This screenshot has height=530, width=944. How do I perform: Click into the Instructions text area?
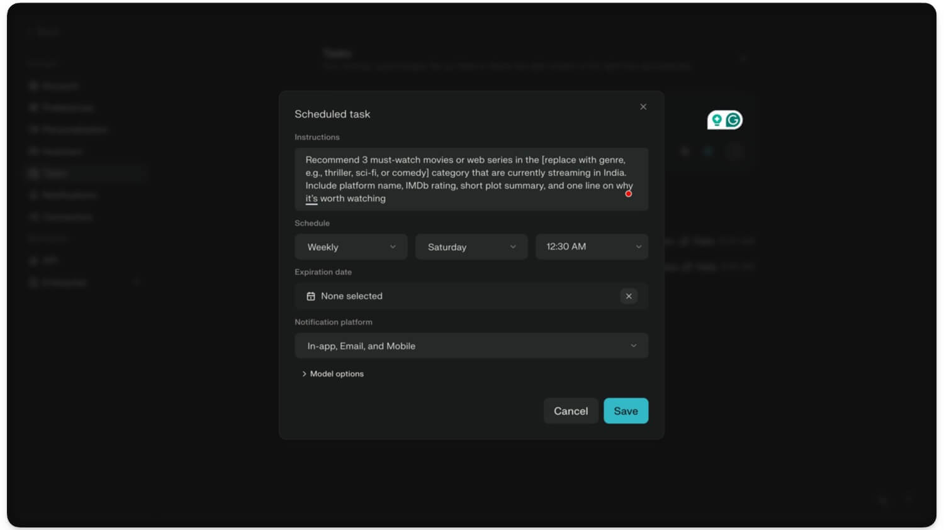coord(471,179)
